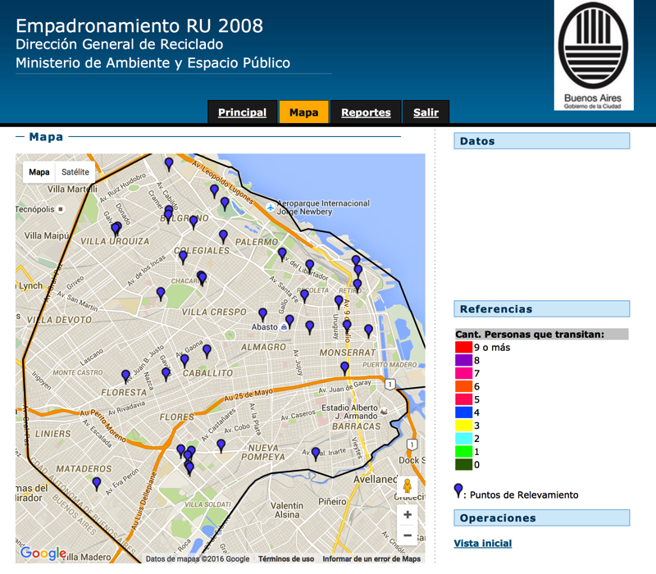Click the yellow swatch for 3 people
656x574 pixels.
click(462, 426)
